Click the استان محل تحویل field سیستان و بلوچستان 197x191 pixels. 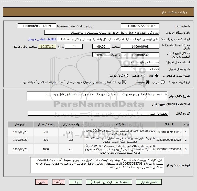pyautogui.click(x=140, y=62)
